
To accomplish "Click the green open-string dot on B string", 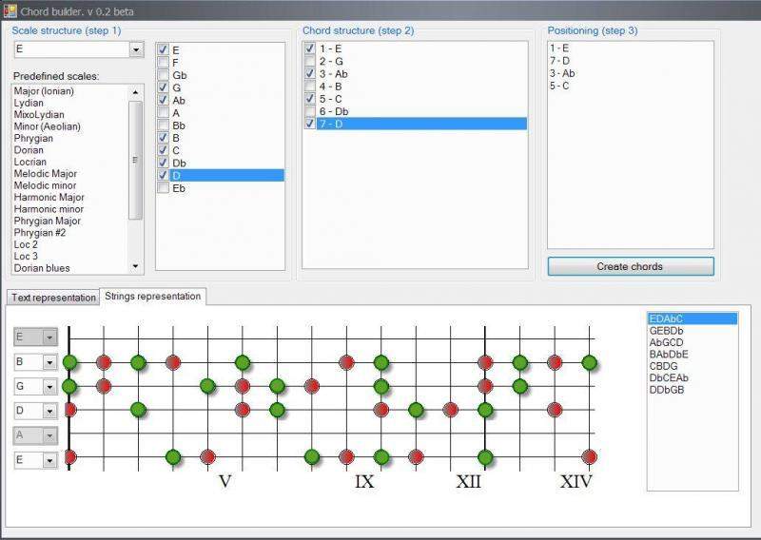I will click(69, 362).
